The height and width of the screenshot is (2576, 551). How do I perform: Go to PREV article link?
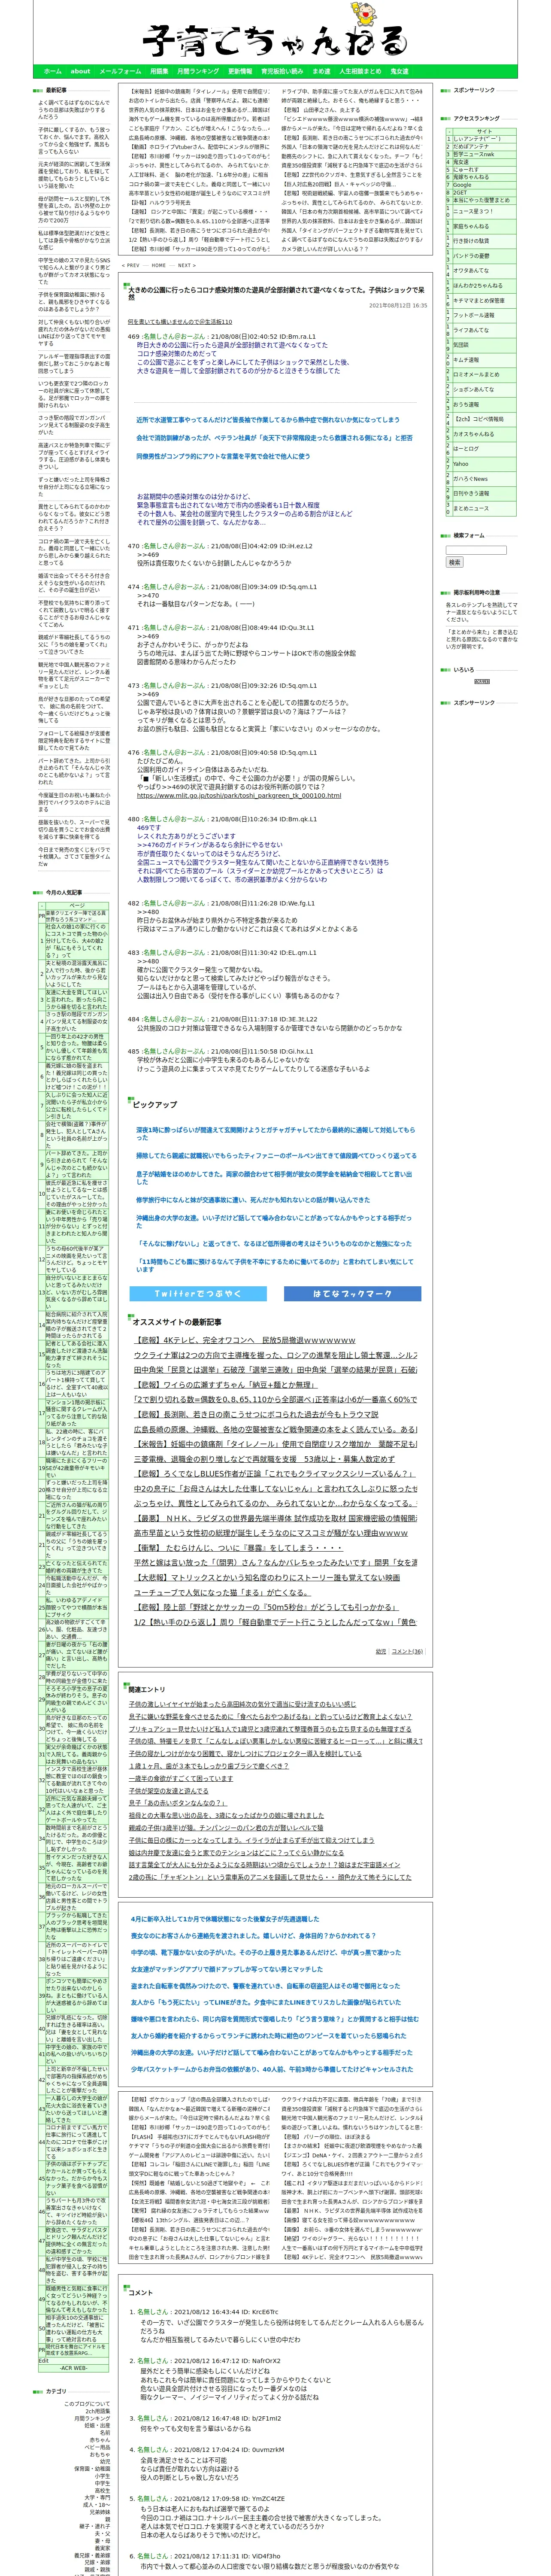[131, 266]
